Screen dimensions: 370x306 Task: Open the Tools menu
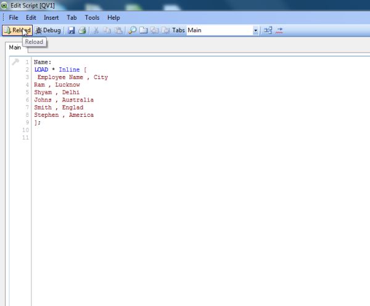point(92,18)
